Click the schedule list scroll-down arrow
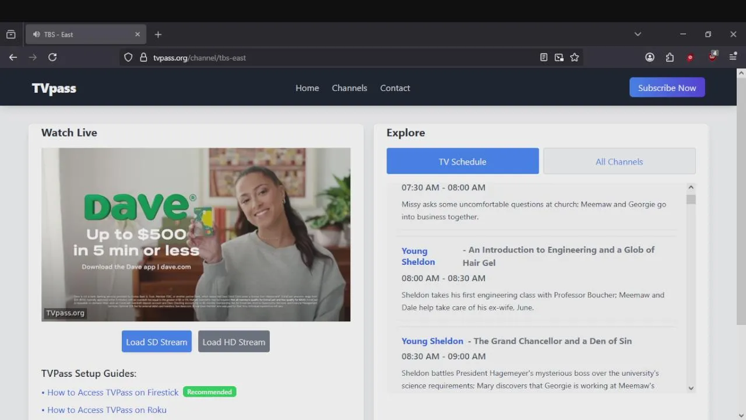Image resolution: width=746 pixels, height=420 pixels. pos(691,388)
